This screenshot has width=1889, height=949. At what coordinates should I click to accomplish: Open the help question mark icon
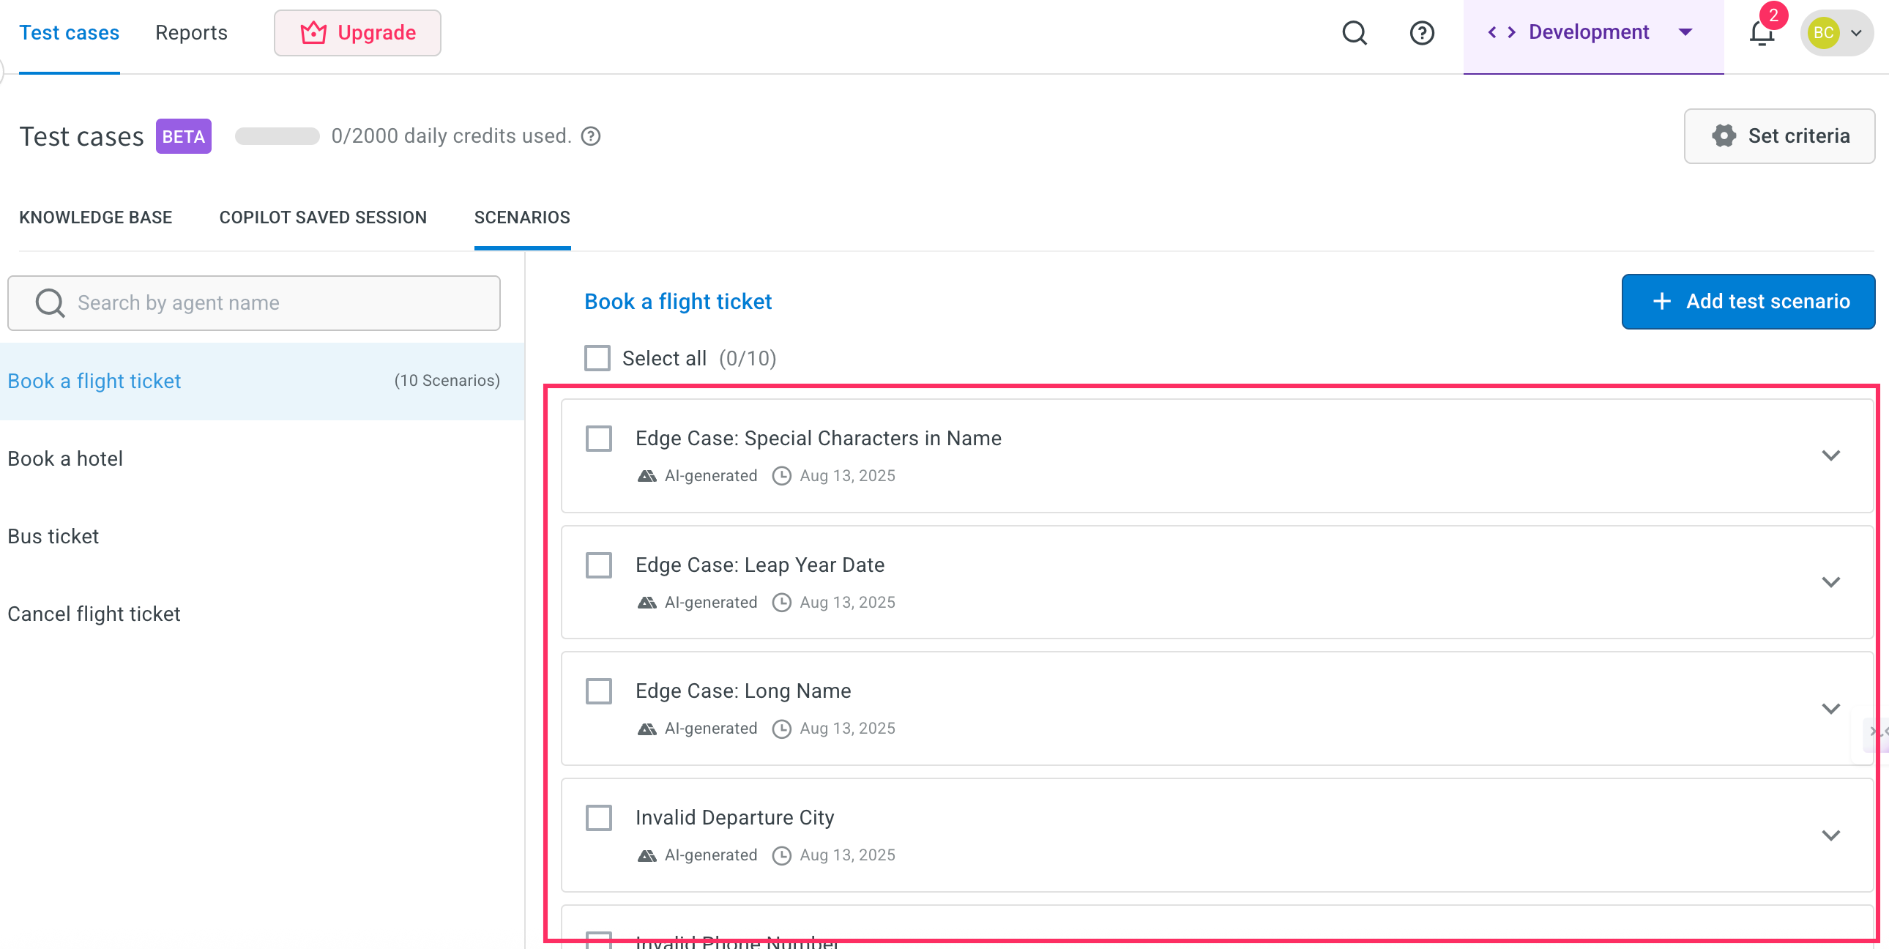click(x=1421, y=33)
